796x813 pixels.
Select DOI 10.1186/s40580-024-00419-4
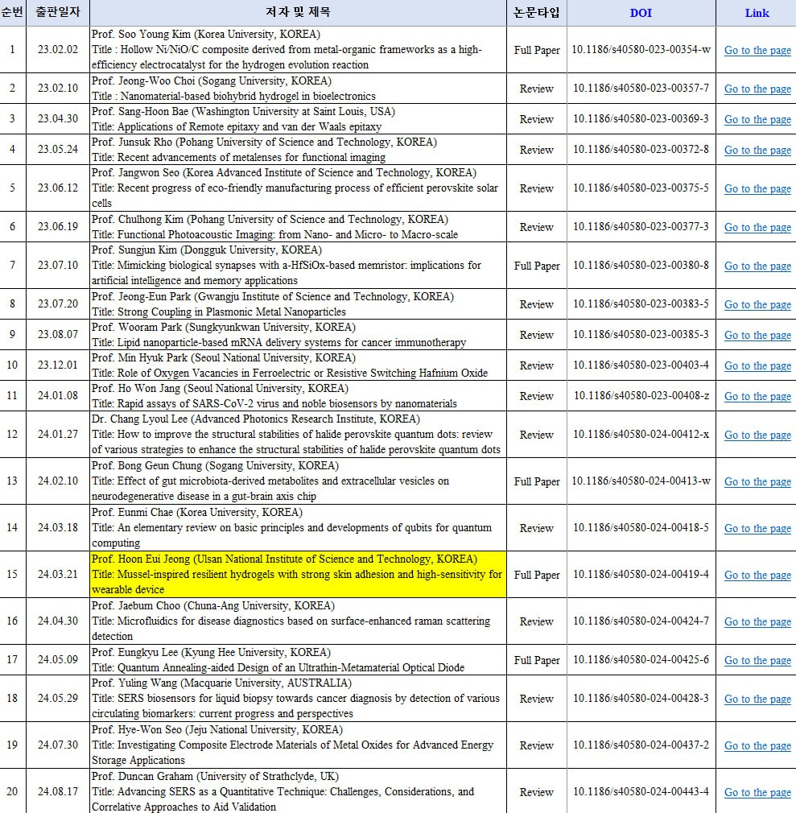point(641,575)
